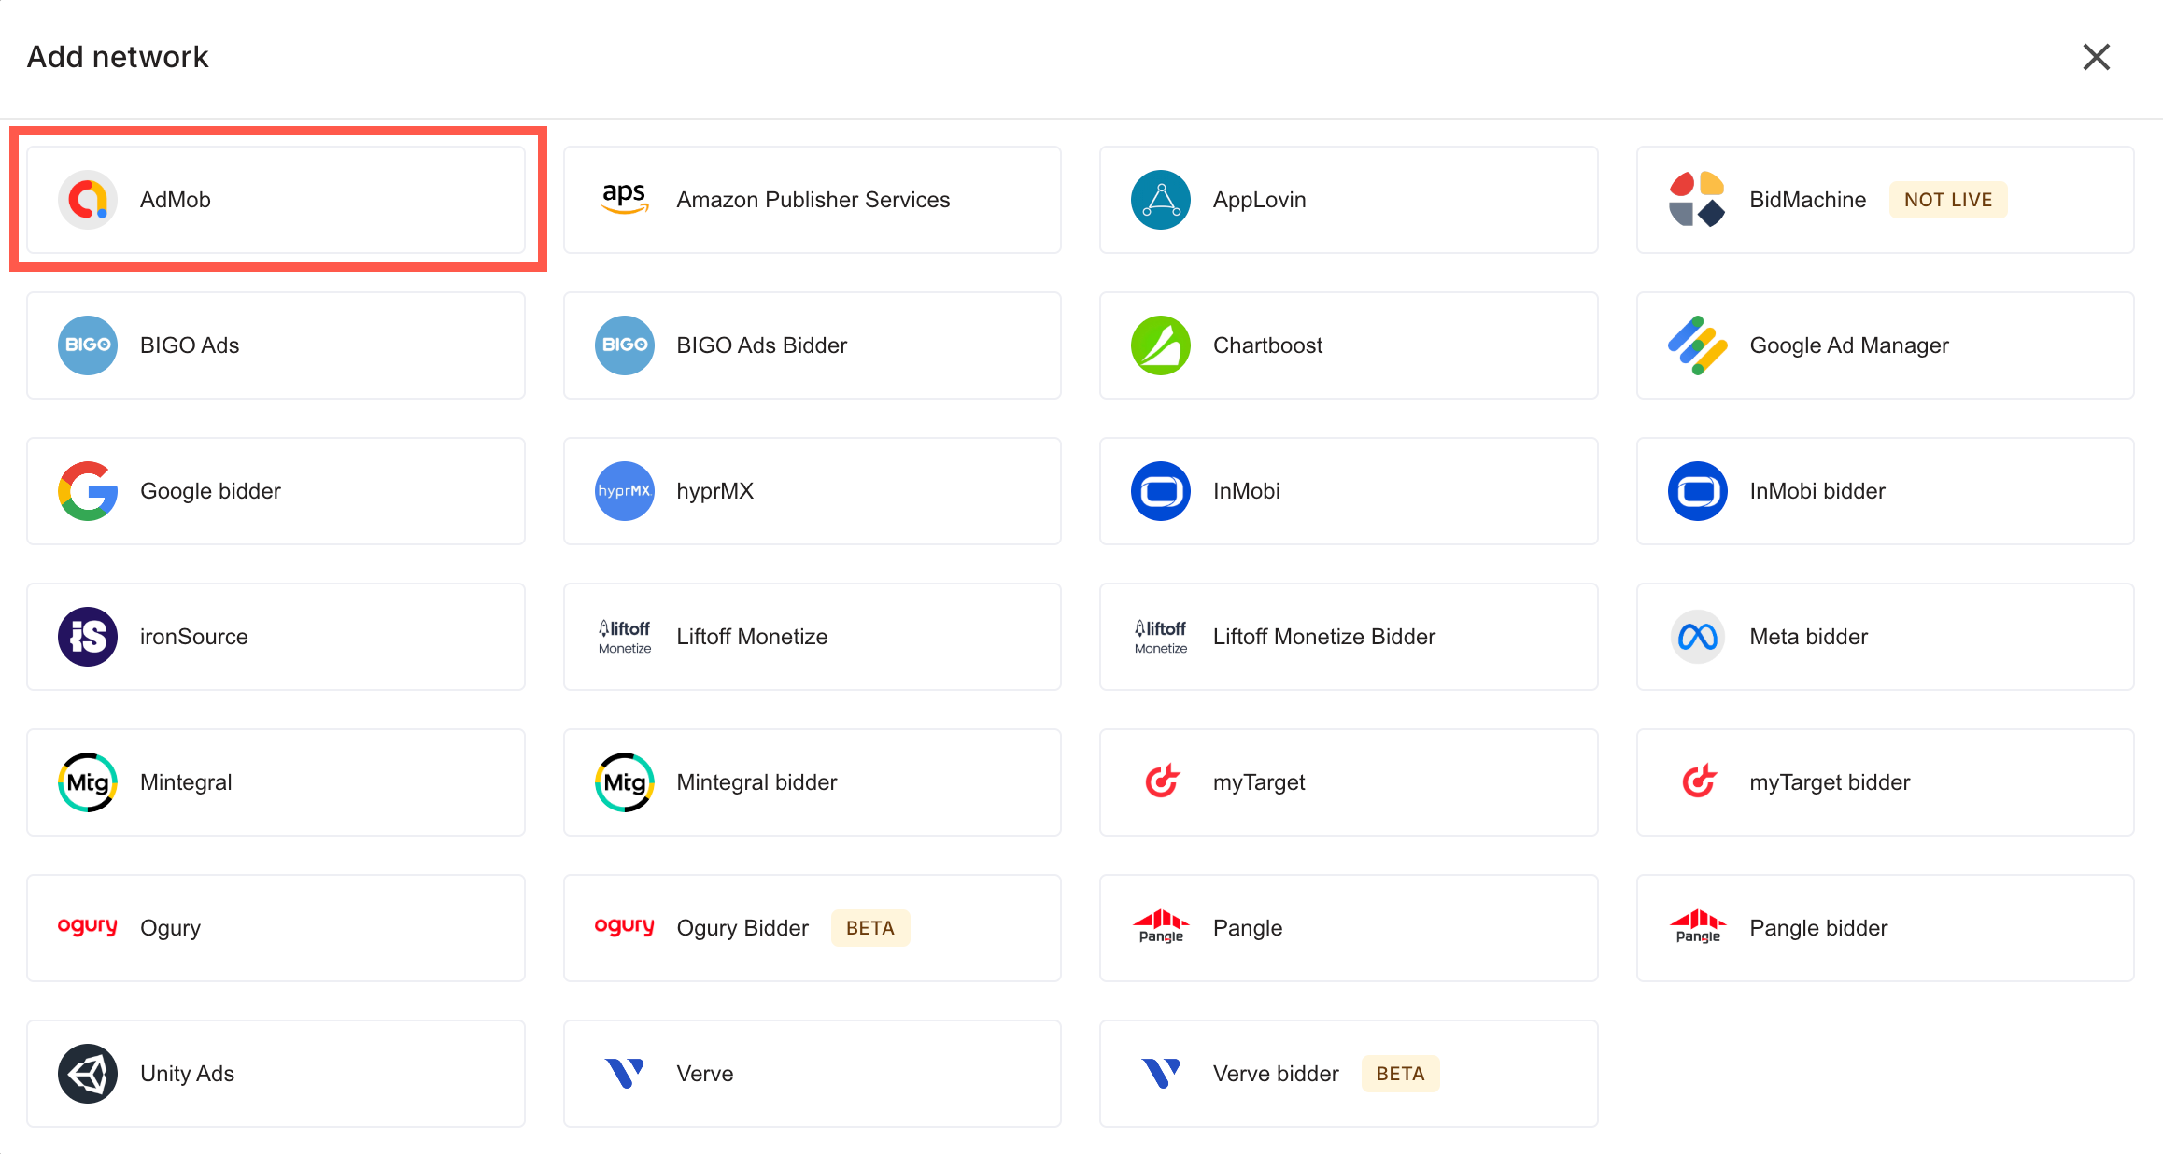Choose the hyprMX network label
This screenshot has height=1154, width=2163.
click(x=715, y=491)
